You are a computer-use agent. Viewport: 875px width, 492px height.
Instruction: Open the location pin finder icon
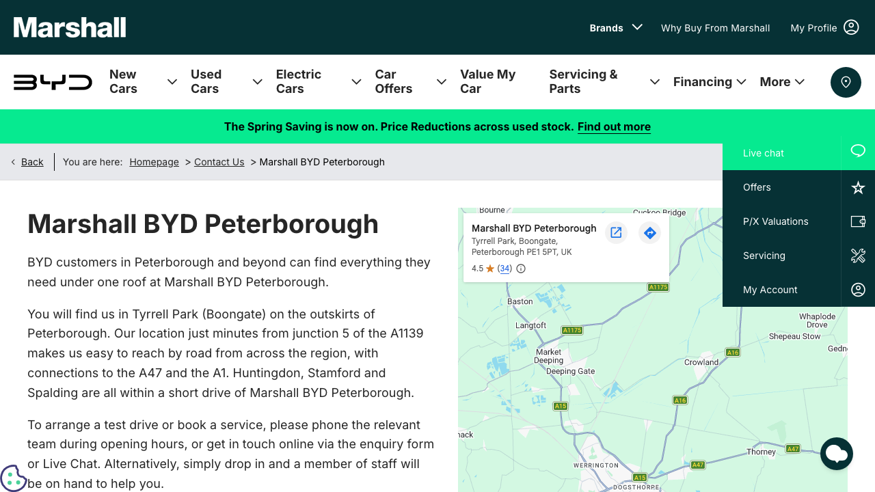click(846, 82)
